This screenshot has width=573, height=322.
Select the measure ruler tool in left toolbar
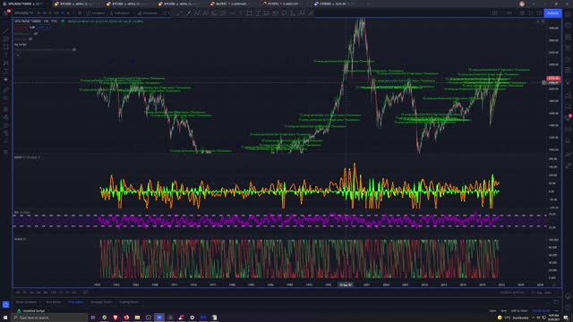click(x=5, y=90)
